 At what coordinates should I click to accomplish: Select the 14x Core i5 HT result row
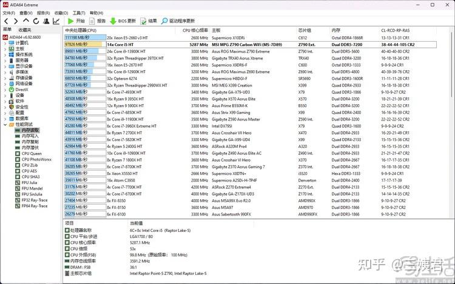(x=250, y=45)
